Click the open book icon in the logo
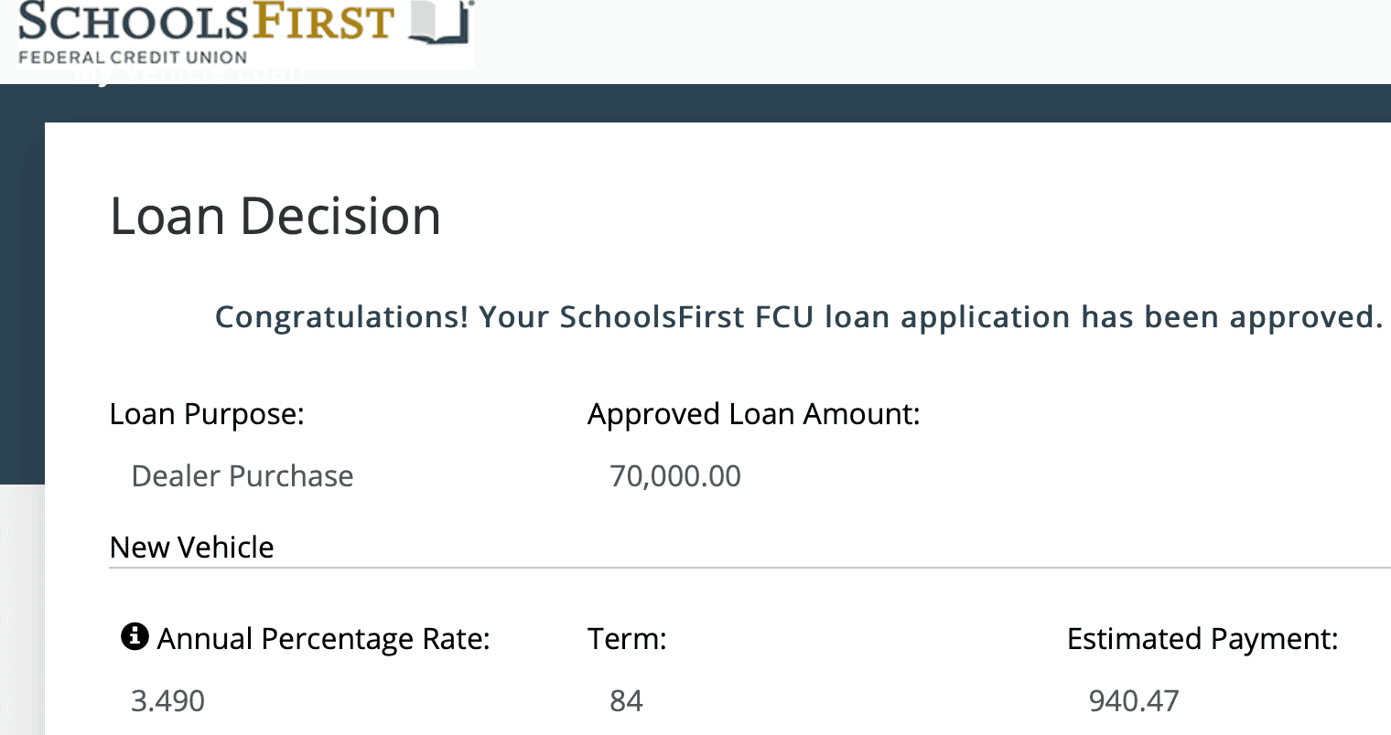The width and height of the screenshot is (1391, 735). tap(440, 24)
